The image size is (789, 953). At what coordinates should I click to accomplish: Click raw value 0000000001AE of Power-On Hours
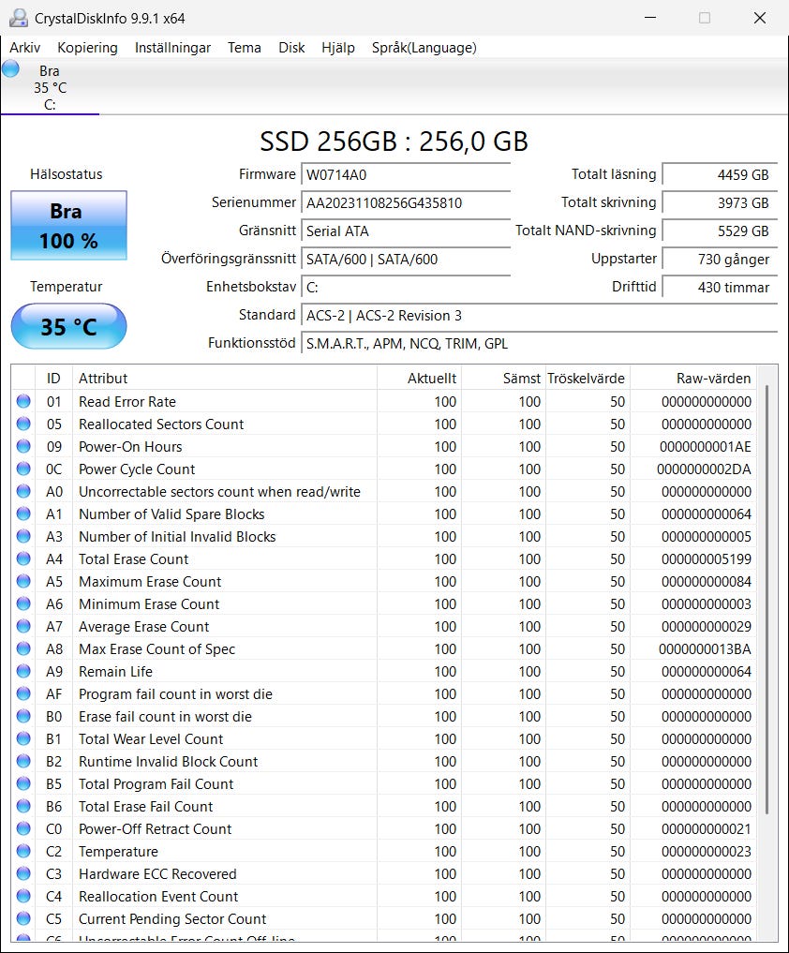705,447
